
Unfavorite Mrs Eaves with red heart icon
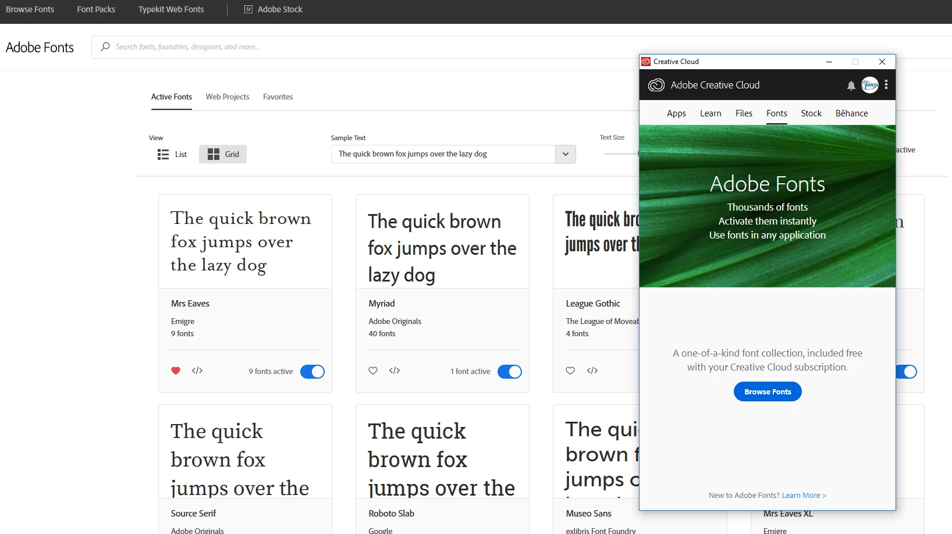(x=176, y=371)
